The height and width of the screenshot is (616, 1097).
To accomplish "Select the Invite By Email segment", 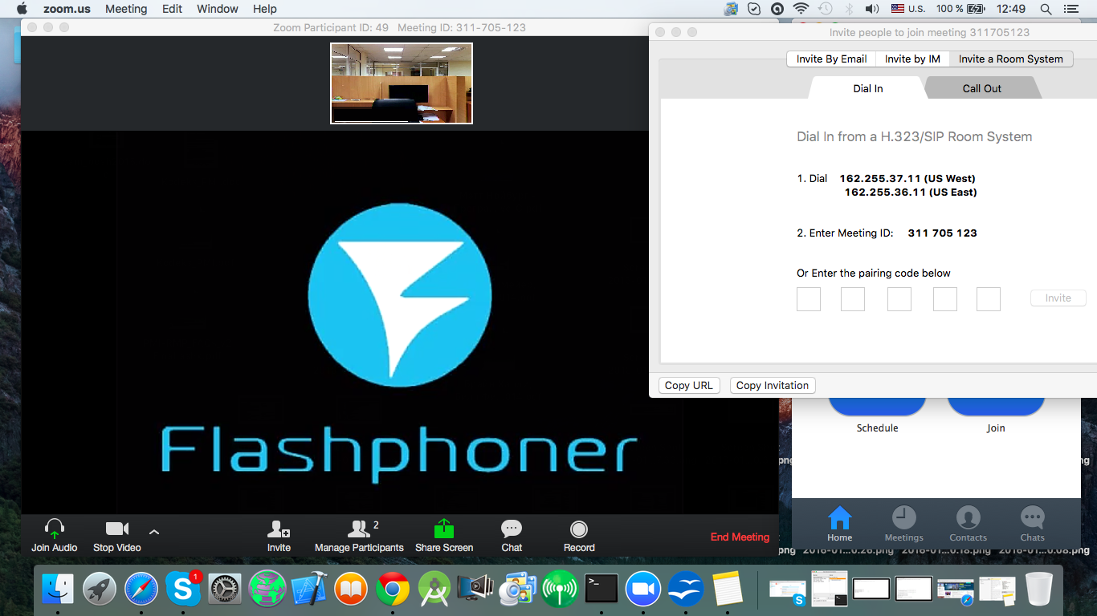I will coord(831,59).
